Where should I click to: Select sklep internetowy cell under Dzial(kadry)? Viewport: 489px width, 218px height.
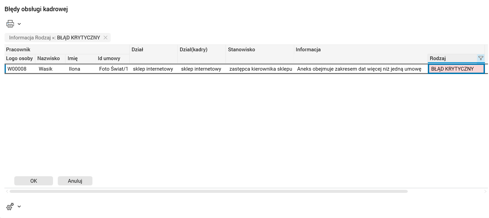click(x=201, y=69)
